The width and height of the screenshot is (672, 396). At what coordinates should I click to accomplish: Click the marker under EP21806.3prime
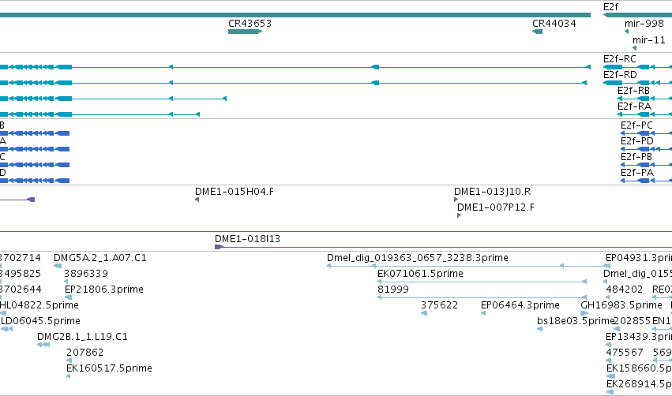point(68,298)
